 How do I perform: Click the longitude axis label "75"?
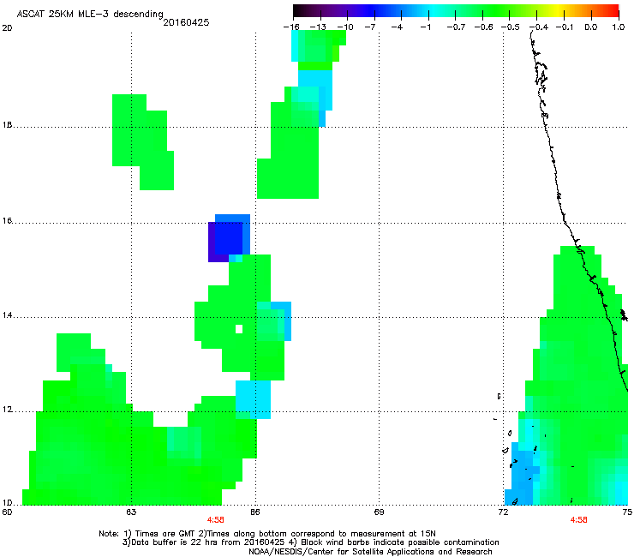tap(627, 512)
